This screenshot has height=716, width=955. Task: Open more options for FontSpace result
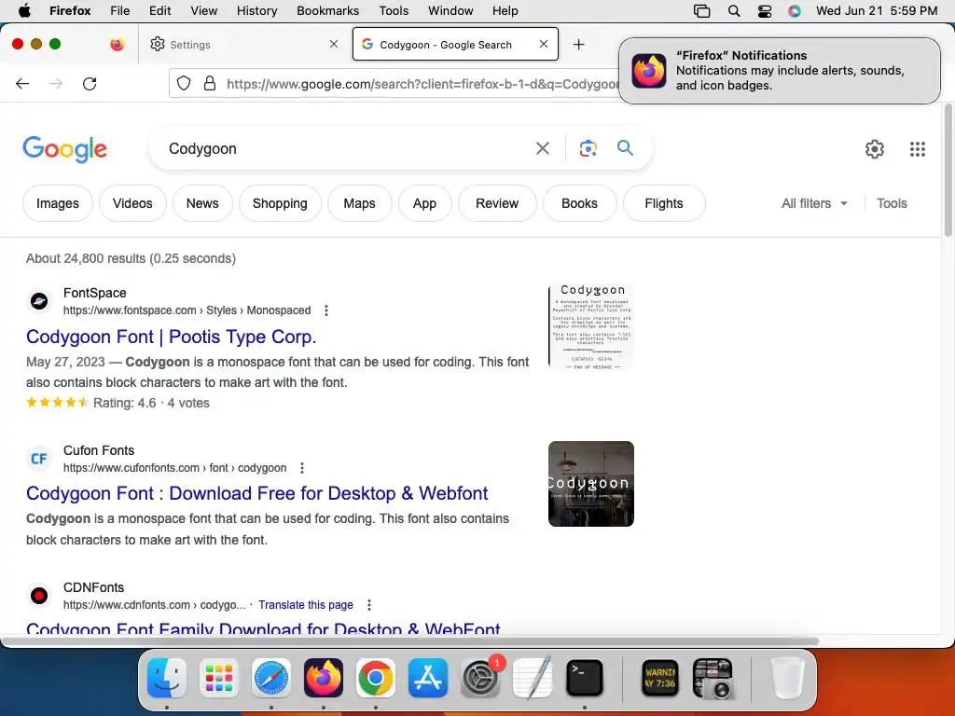coord(326,310)
